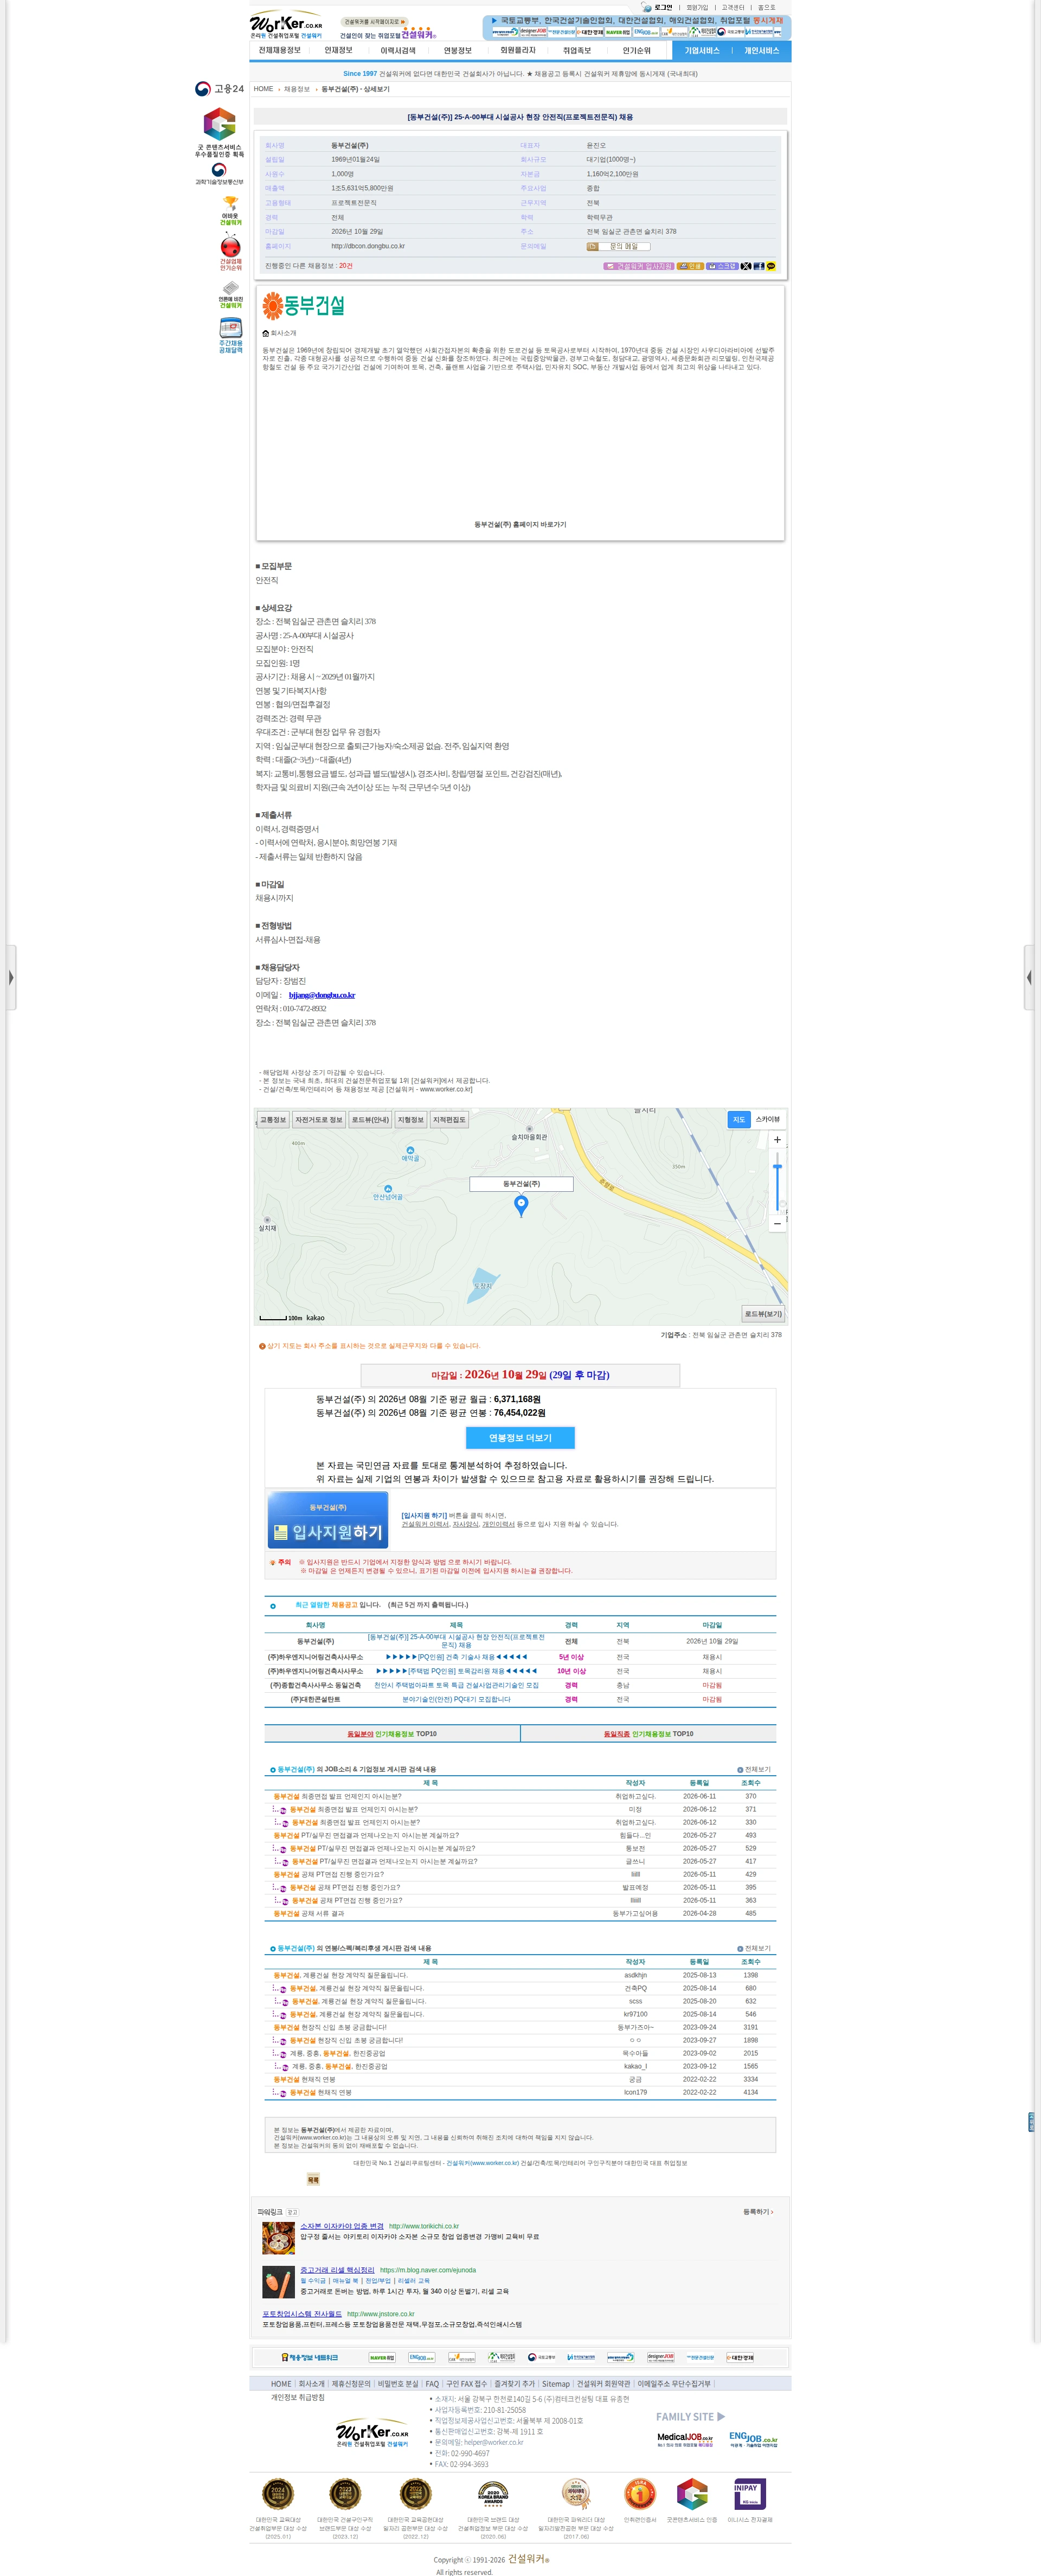The width and height of the screenshot is (1041, 2576).
Task: Open 전체보기 for 연봉/스펙 board results
Action: 754,1948
